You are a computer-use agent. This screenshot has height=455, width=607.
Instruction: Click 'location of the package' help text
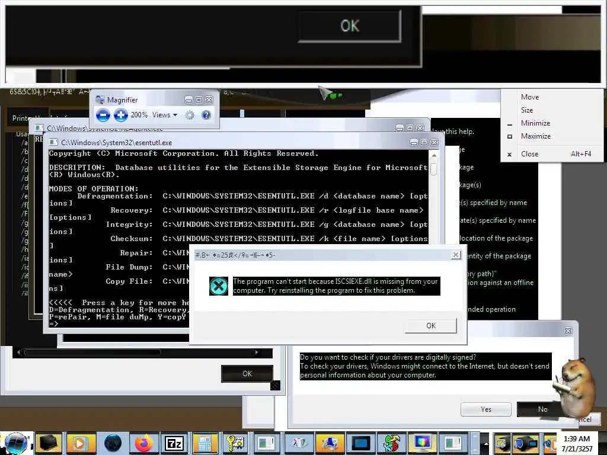496,238
